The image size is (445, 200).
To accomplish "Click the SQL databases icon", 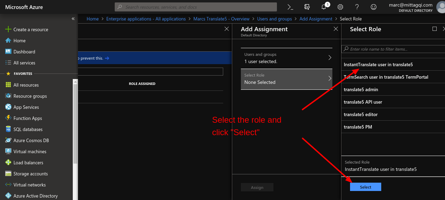I will pyautogui.click(x=8, y=129).
